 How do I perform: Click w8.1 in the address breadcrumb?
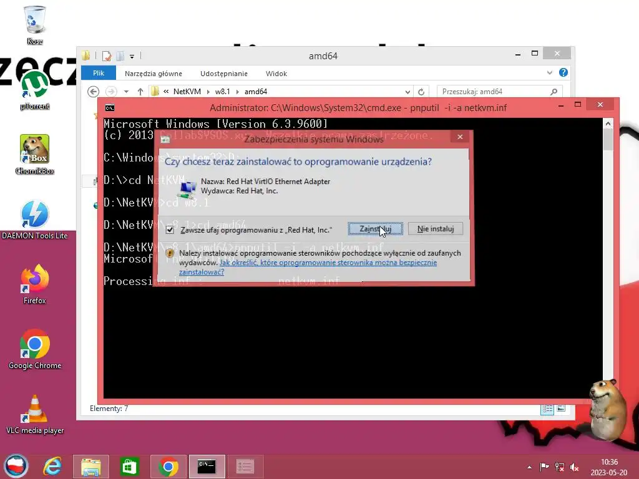click(x=223, y=92)
